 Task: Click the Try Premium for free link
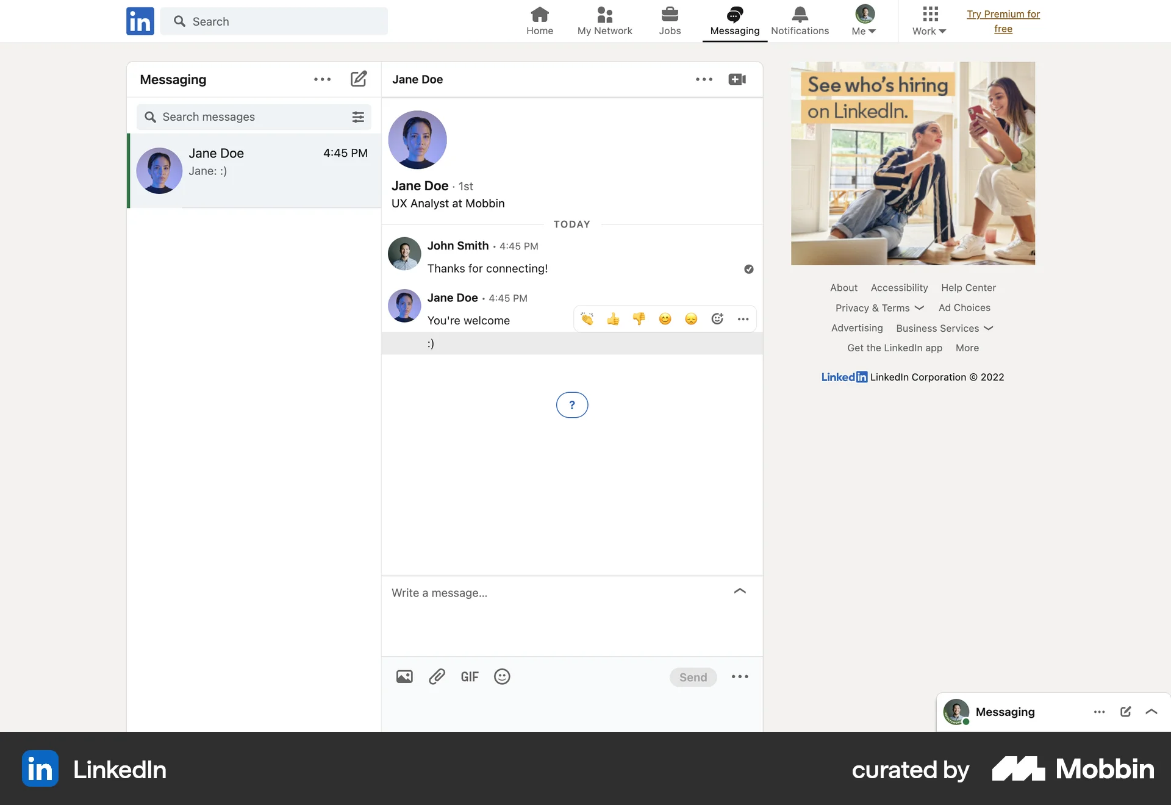pos(1004,21)
